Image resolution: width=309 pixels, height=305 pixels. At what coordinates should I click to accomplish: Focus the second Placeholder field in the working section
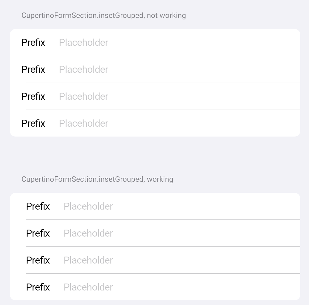88,233
